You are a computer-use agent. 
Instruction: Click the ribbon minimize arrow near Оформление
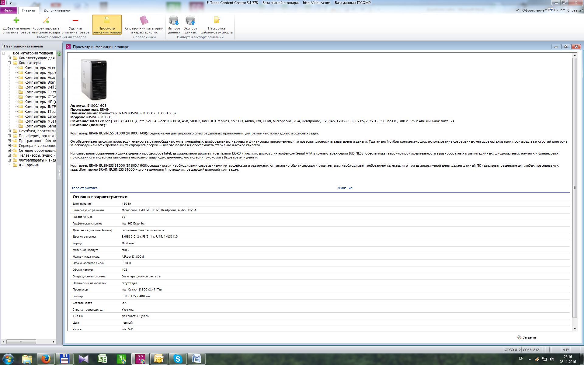(x=518, y=10)
